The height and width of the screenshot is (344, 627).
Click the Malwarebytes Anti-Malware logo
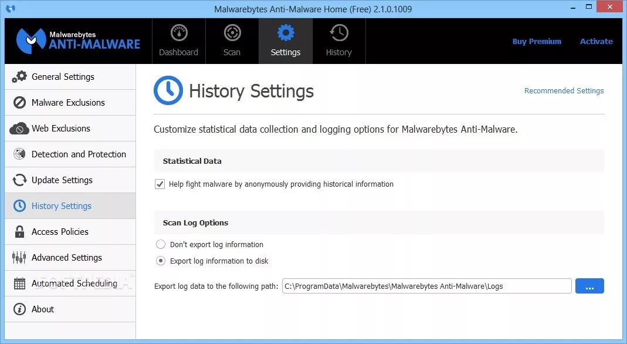coord(78,41)
